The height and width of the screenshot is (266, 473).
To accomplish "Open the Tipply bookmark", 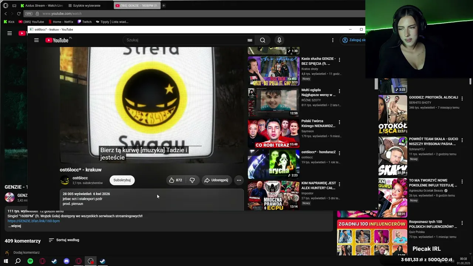I will (x=112, y=22).
